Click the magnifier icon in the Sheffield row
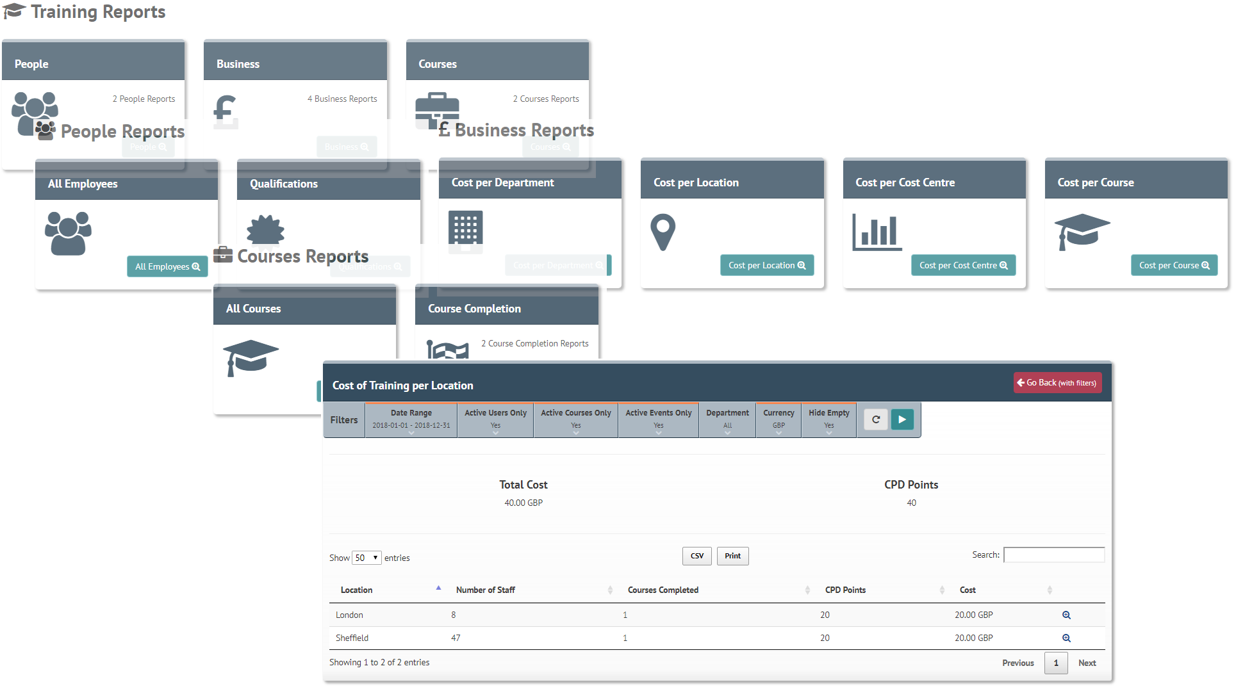This screenshot has height=689, width=1236. click(x=1066, y=638)
